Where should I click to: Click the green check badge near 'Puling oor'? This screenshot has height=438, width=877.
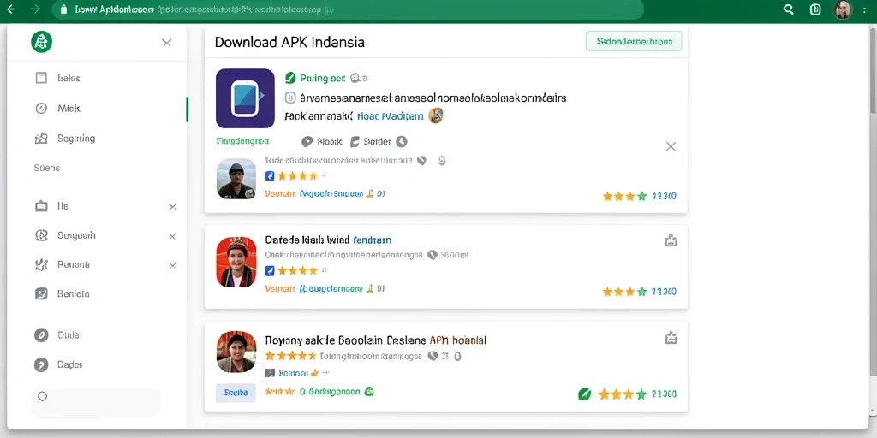[290, 78]
